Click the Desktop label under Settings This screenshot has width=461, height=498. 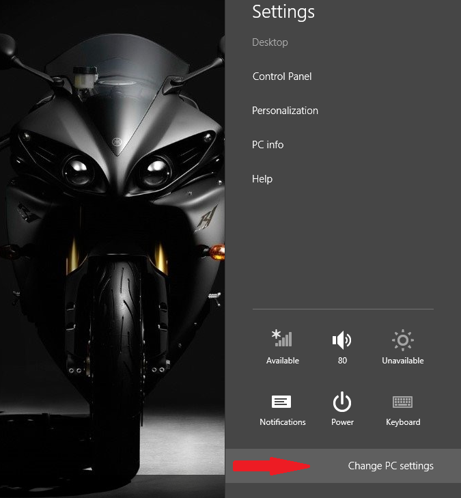[x=270, y=42]
